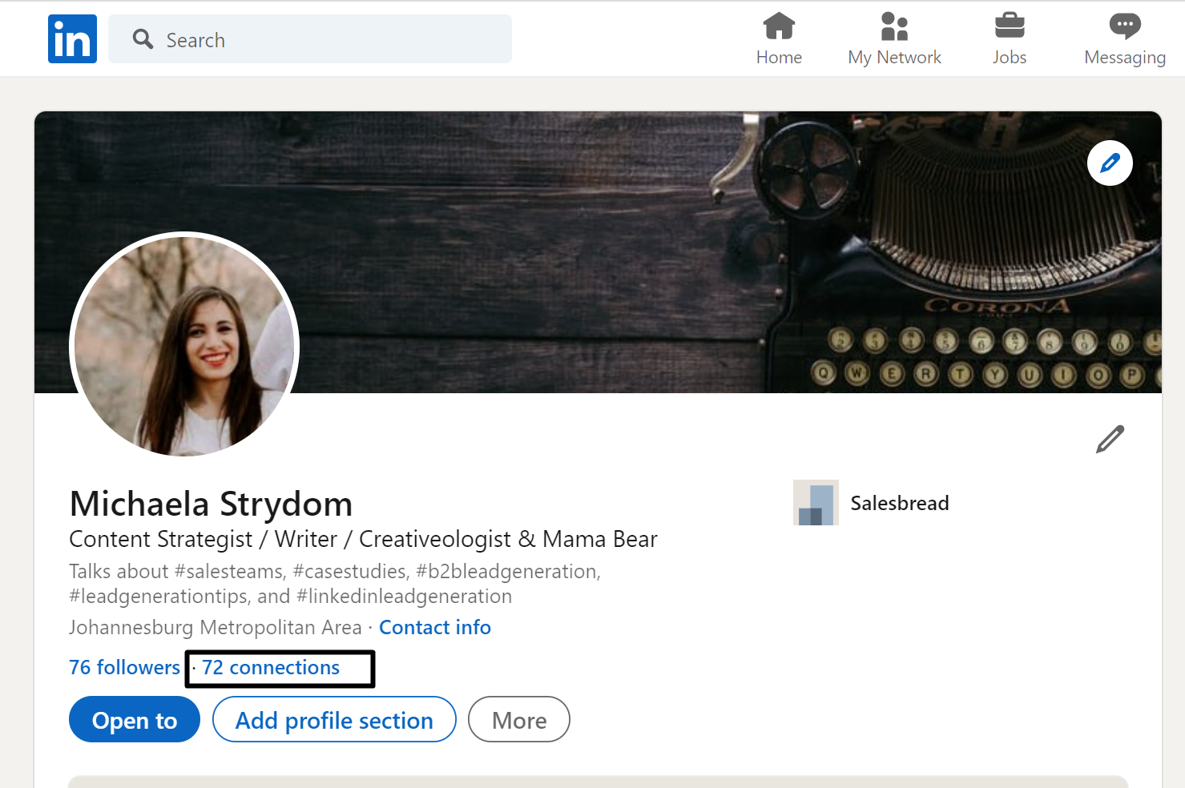Open the Contact info link
This screenshot has height=788, width=1185.
pos(435,627)
